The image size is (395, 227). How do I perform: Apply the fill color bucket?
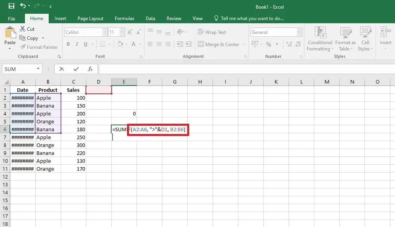(120, 44)
